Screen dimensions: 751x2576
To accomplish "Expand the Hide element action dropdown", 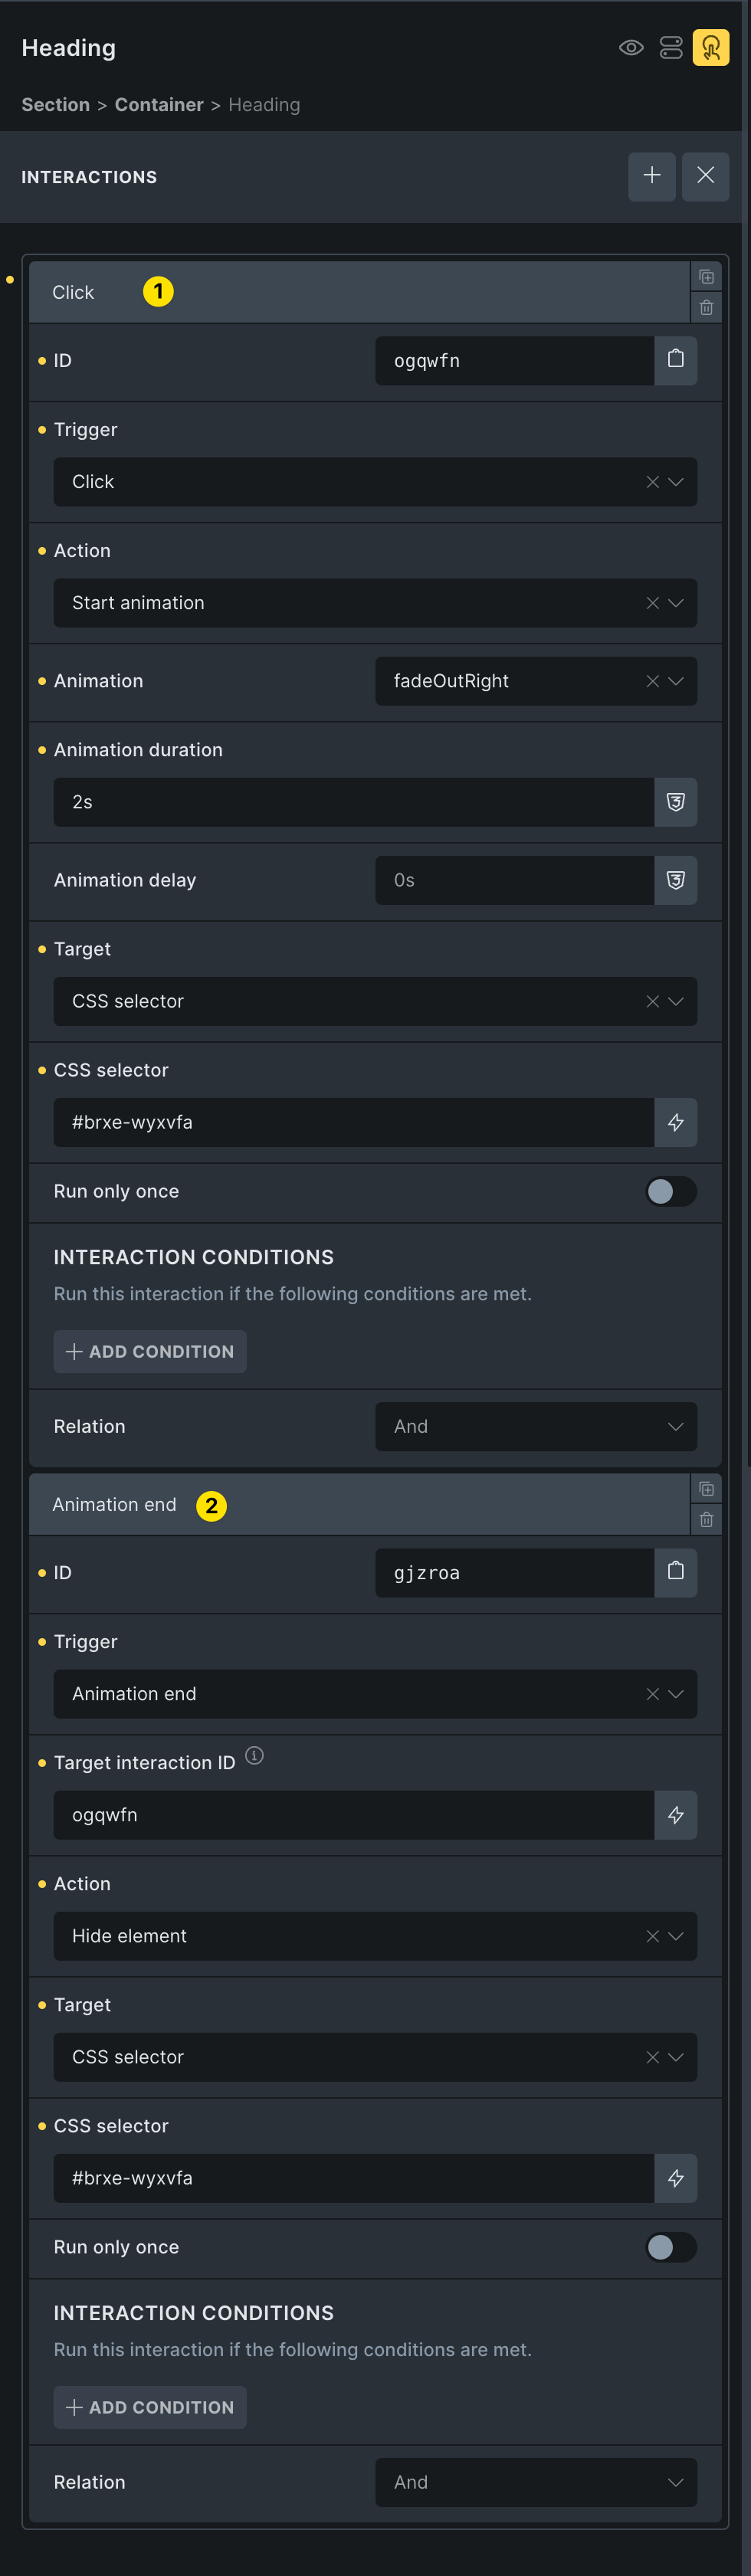I will [x=676, y=1936].
